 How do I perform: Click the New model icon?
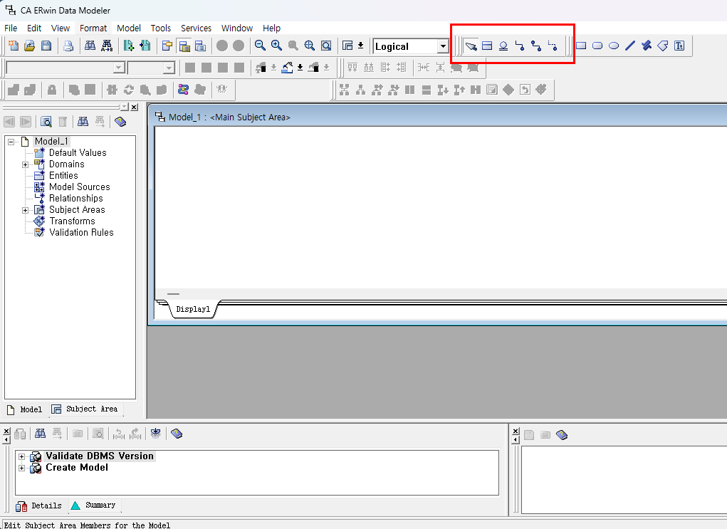coord(14,46)
